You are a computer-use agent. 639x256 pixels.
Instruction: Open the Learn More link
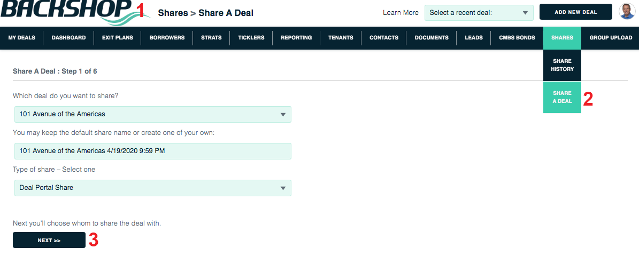[401, 13]
